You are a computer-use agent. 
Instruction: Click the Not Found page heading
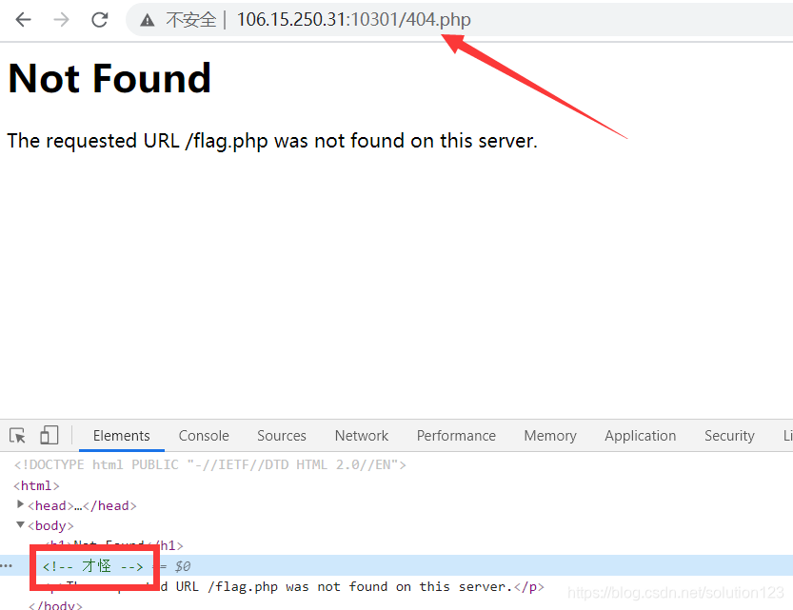[x=109, y=79]
